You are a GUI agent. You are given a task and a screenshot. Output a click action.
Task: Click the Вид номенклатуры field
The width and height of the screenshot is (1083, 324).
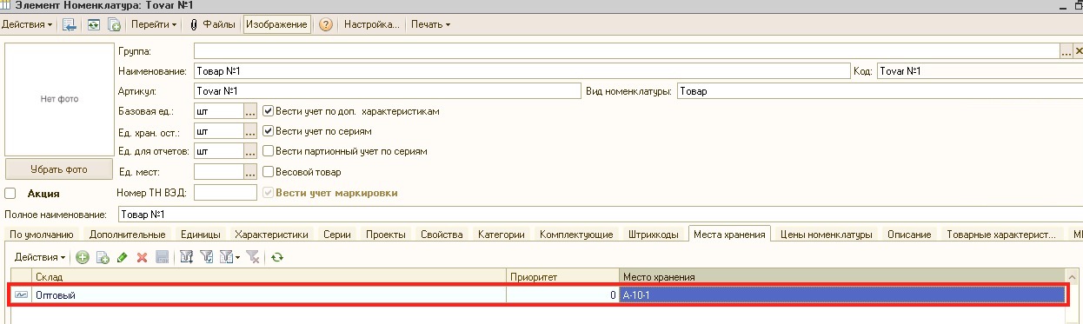(x=880, y=91)
